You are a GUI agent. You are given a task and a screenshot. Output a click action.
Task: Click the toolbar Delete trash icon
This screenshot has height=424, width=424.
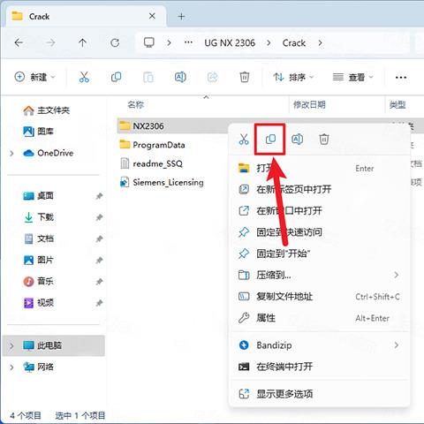tap(244, 77)
